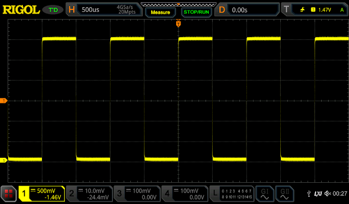Click the channel 2 offset -24.4mV value
The width and height of the screenshot is (349, 204).
click(98, 197)
